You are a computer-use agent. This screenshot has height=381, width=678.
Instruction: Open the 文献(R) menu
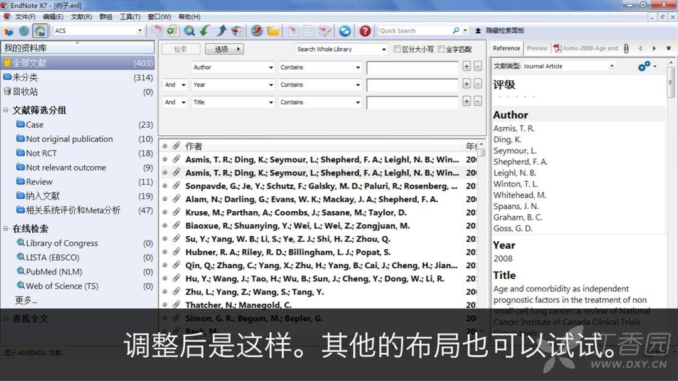click(x=81, y=17)
